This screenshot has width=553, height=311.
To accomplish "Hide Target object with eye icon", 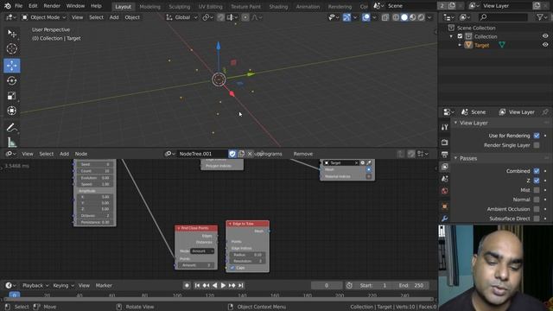I will (x=545, y=45).
